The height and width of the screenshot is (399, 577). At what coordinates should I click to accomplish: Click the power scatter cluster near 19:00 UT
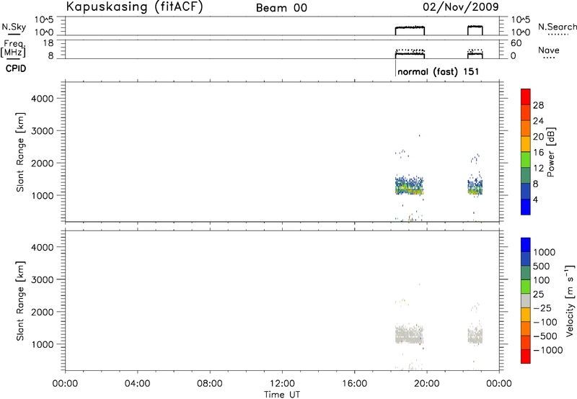click(409, 185)
